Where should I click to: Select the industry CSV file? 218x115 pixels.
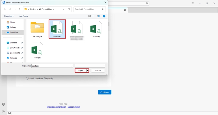[96, 29]
